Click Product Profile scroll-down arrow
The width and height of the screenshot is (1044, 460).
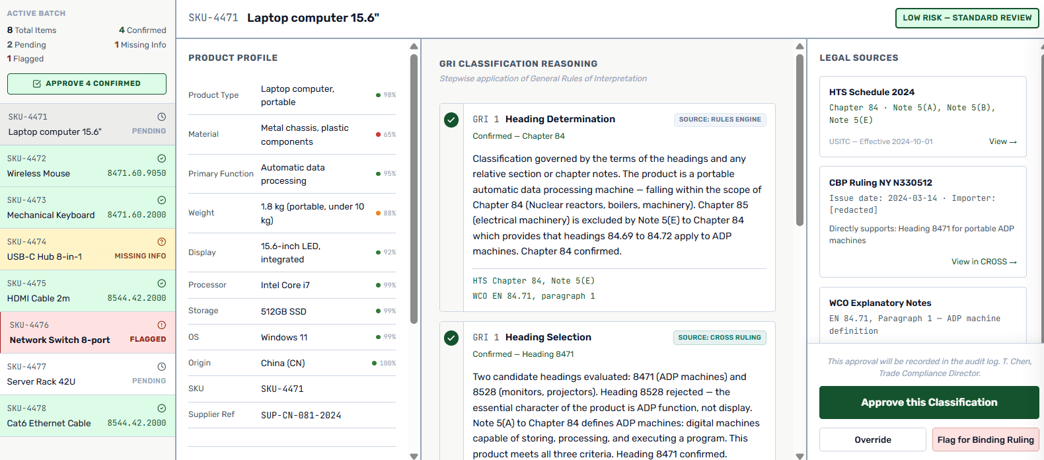coord(414,456)
